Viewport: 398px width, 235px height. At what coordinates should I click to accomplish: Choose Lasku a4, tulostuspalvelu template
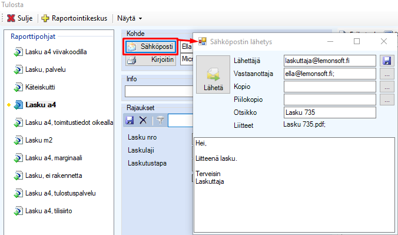(55, 193)
